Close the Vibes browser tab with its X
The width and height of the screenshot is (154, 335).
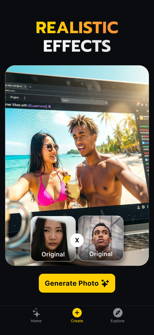pyautogui.click(x=25, y=86)
